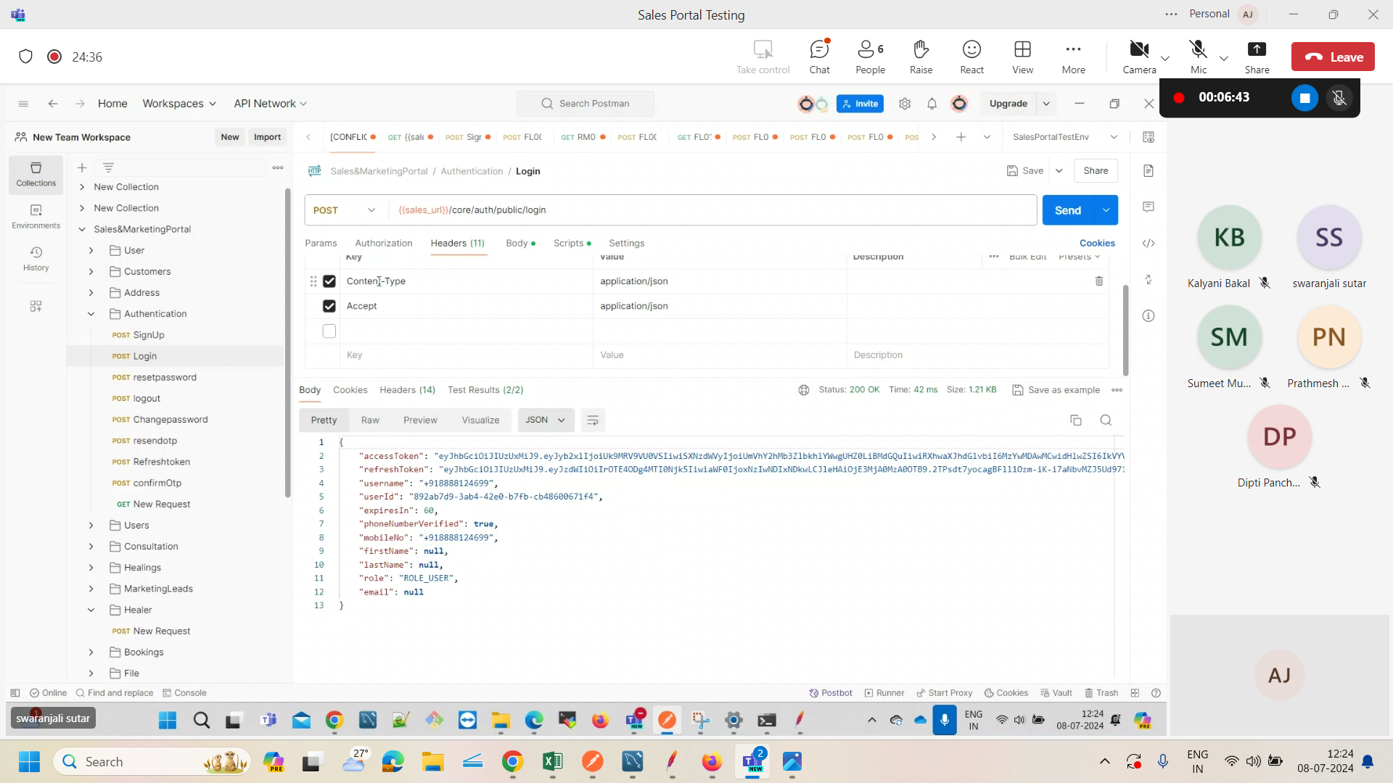Image resolution: width=1393 pixels, height=783 pixels.
Task: Open Postbot in the status bar
Action: click(831, 693)
